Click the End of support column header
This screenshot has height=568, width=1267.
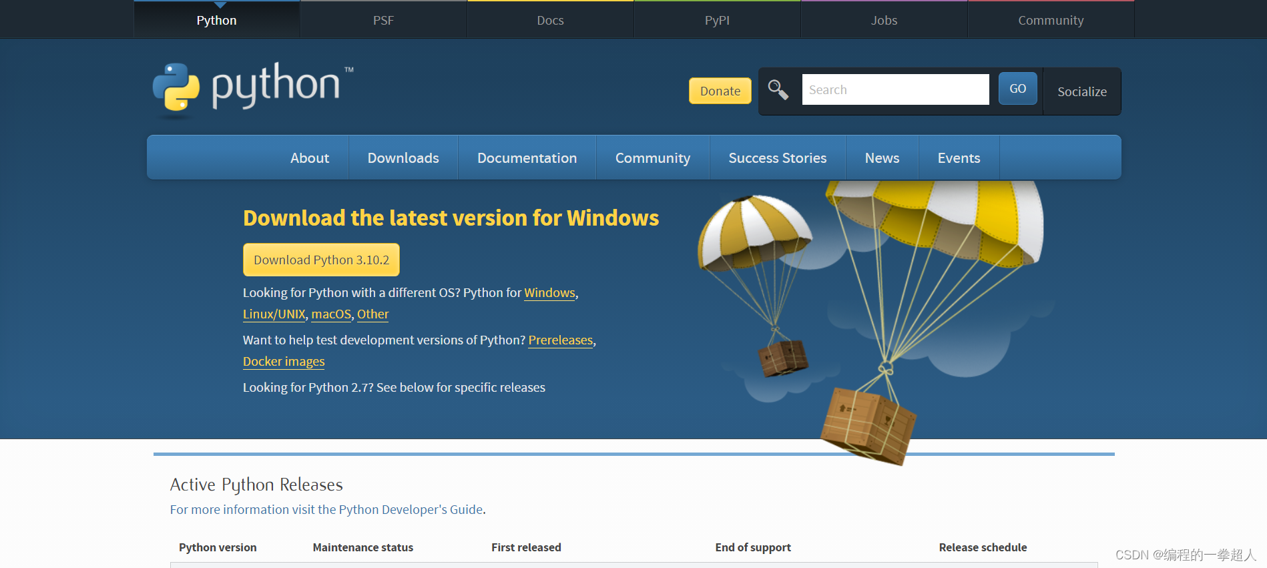click(x=753, y=547)
